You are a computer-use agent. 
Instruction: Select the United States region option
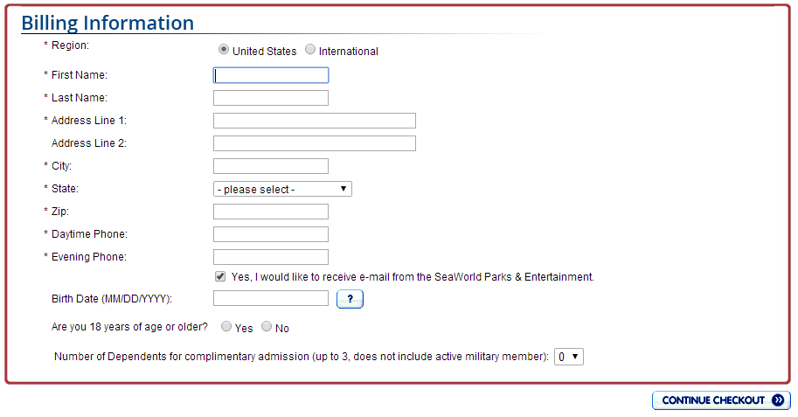click(224, 50)
